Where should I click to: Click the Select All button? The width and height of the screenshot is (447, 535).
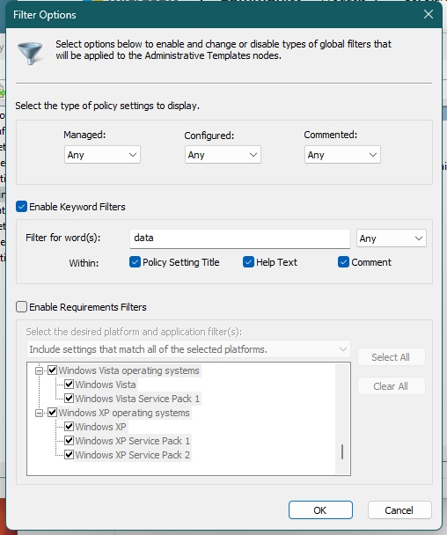(x=391, y=357)
